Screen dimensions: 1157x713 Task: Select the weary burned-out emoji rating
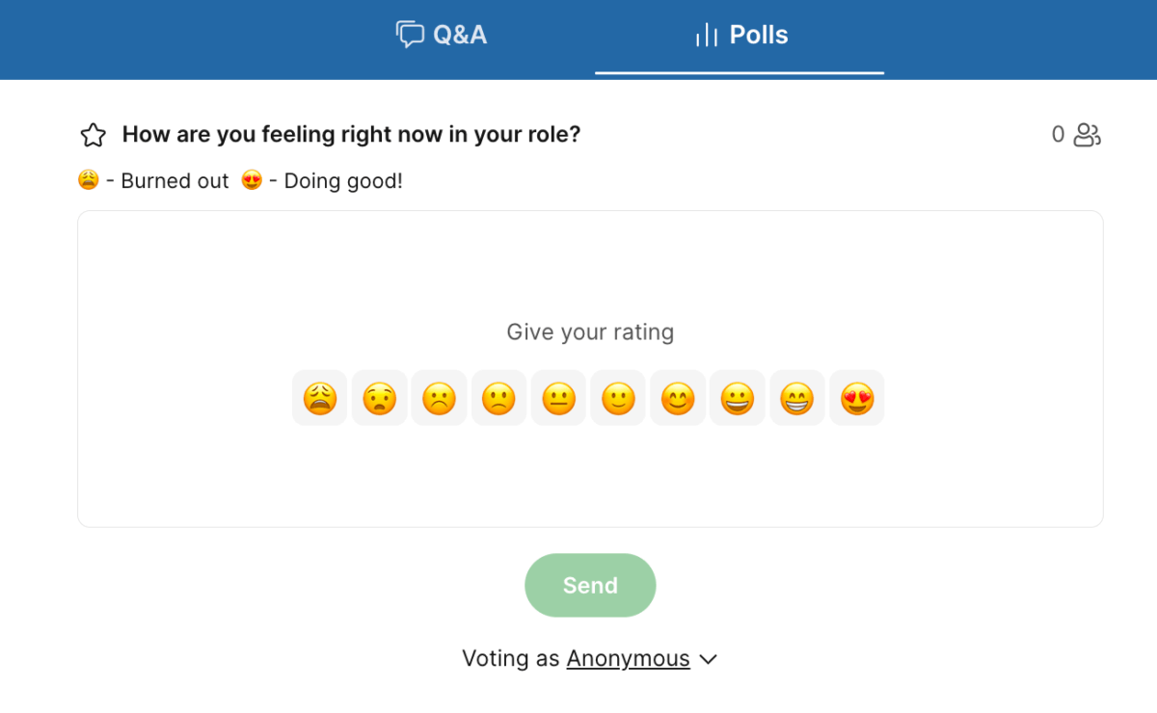tap(319, 398)
